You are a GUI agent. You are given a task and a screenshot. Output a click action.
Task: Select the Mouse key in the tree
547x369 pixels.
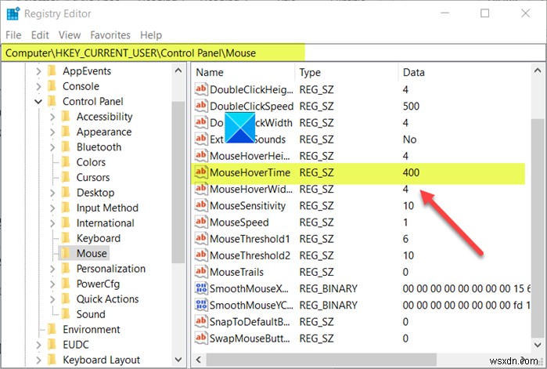click(92, 253)
